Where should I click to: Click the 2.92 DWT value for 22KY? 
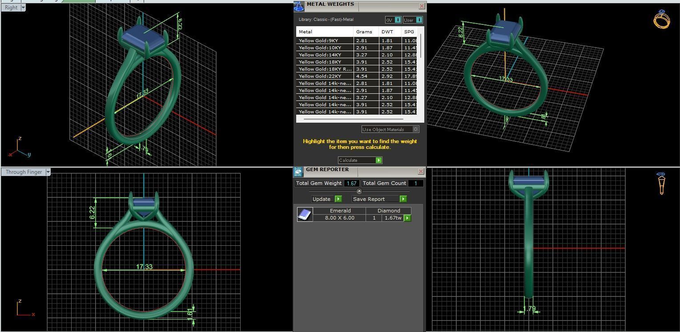[387, 76]
